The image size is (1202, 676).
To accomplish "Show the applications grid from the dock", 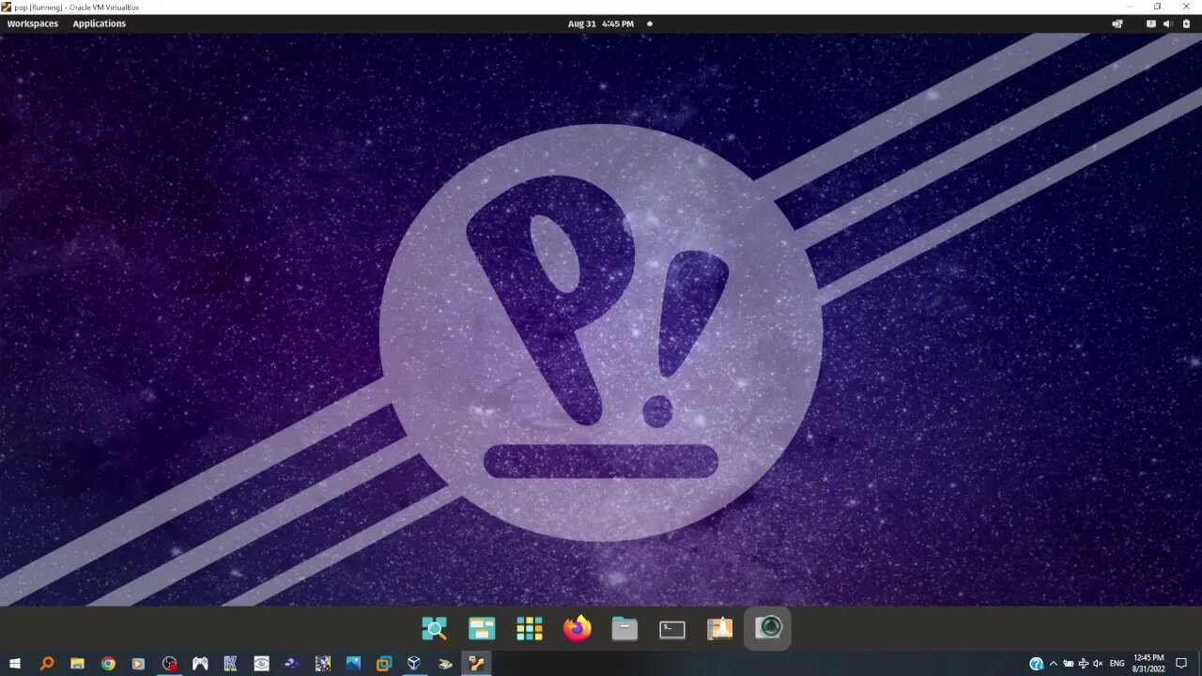I will coord(530,629).
